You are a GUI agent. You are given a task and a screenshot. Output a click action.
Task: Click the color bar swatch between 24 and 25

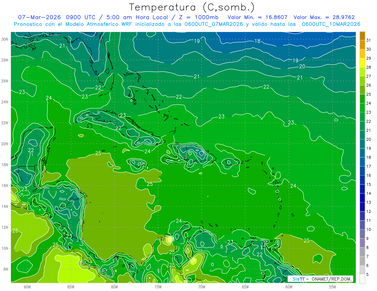coord(362,99)
